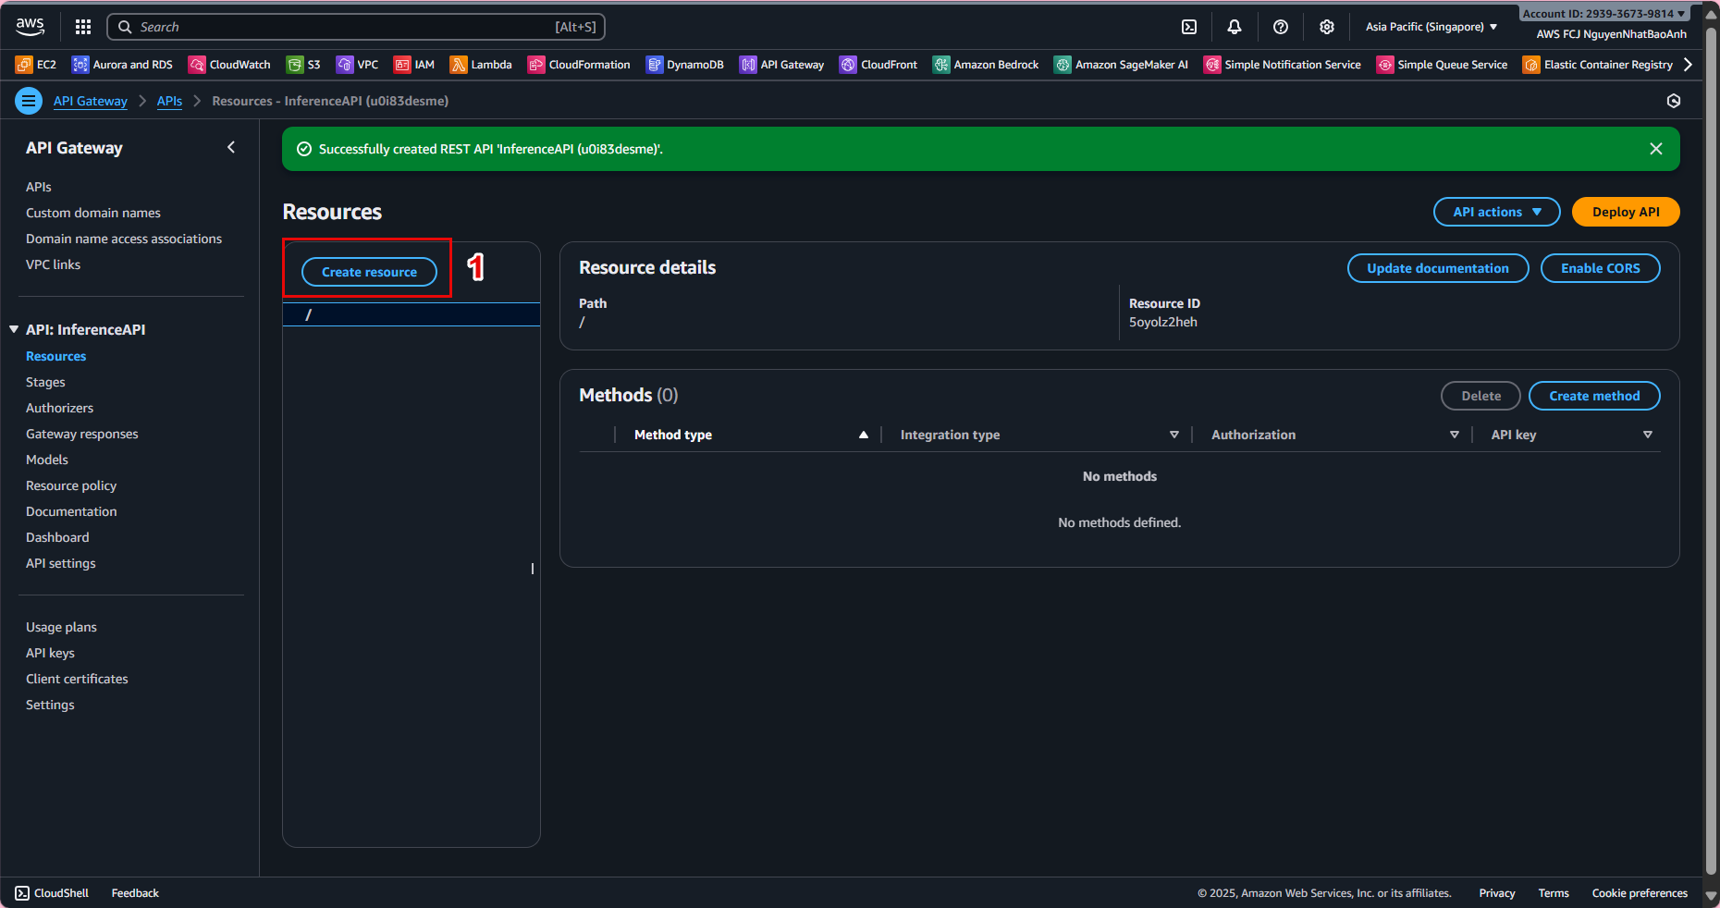Open API keys in the sidebar

coord(50,653)
